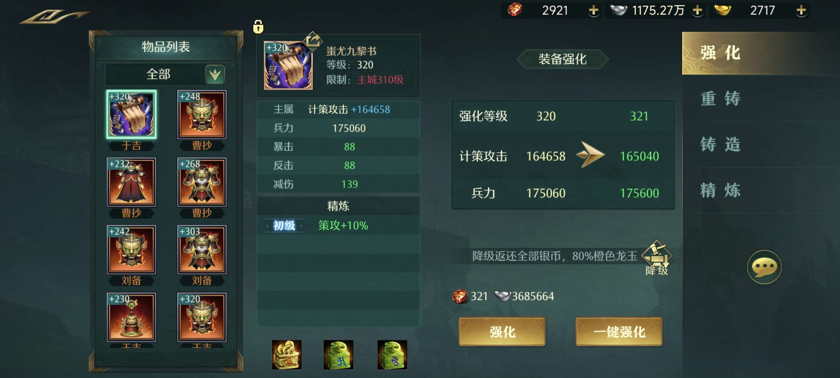Viewport: 840px width, 378px height.
Task: Add more dragon jade currency
Action: pos(593,10)
